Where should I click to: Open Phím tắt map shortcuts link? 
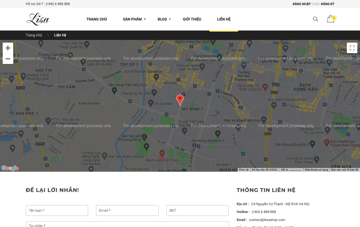(x=244, y=170)
